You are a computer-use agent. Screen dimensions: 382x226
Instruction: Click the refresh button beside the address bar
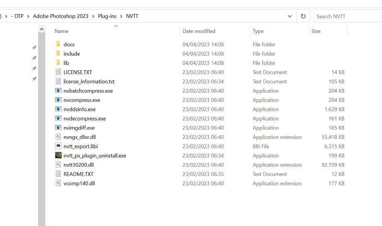pos(303,16)
